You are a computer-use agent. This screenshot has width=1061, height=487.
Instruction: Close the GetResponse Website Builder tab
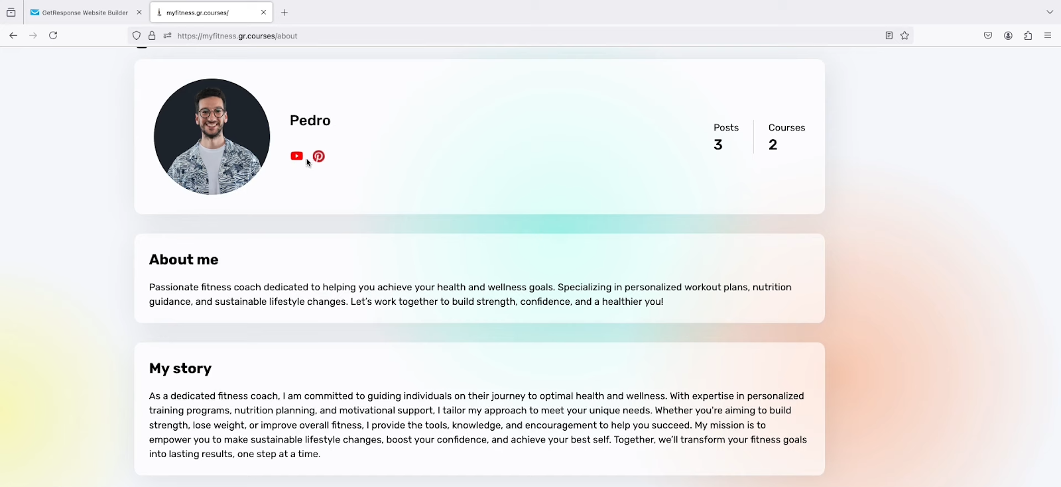pyautogui.click(x=139, y=13)
